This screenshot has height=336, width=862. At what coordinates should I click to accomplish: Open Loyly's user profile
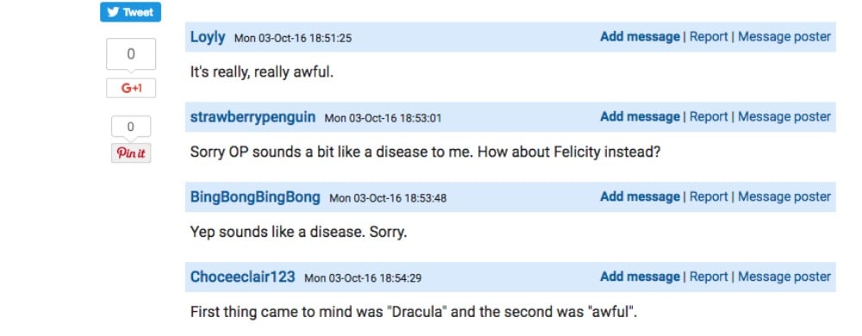pos(208,37)
